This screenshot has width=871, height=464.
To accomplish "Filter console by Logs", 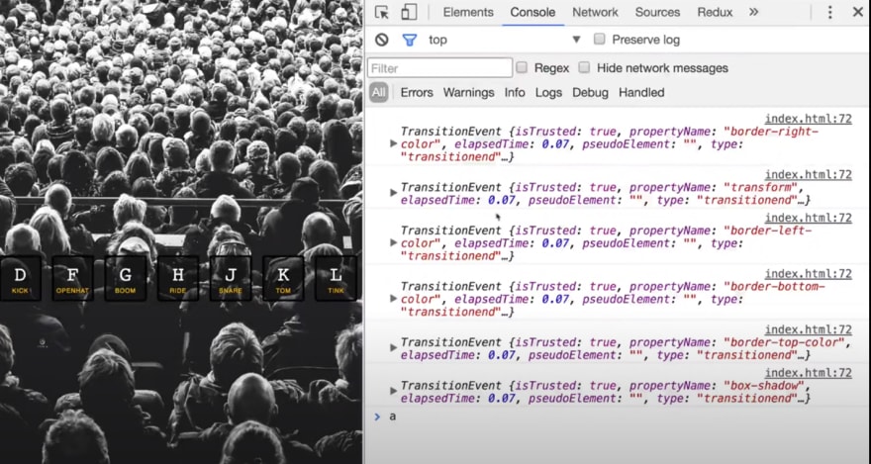I will [548, 93].
